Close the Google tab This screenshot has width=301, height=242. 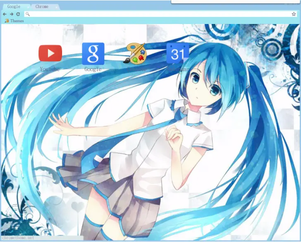pyautogui.click(x=28, y=7)
